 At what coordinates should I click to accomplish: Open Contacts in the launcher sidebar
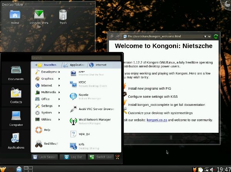coord(16,95)
